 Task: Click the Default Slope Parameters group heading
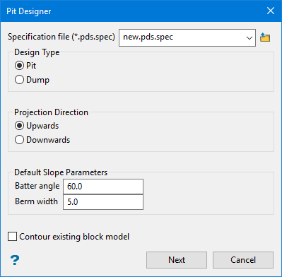61,172
